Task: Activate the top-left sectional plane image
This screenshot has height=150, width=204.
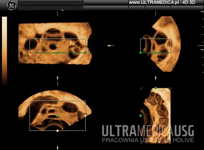Action: point(55,43)
